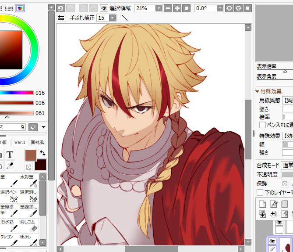Rotate canvas counterclockwise
The width and height of the screenshot is (293, 252).
tap(229, 8)
